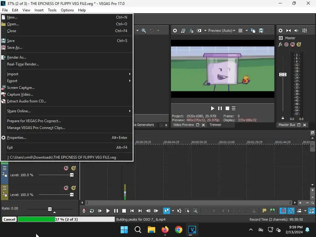
Task: Click timeline Play button
Action: 108,211
